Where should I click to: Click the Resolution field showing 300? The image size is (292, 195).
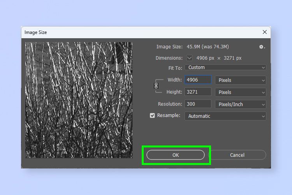(198, 104)
